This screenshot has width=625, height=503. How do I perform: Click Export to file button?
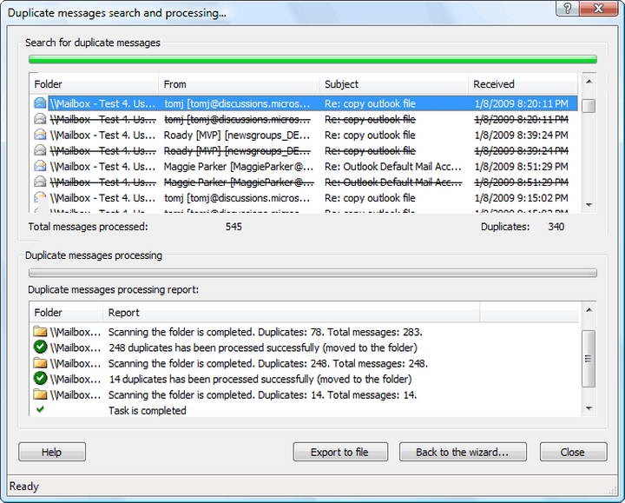point(340,452)
